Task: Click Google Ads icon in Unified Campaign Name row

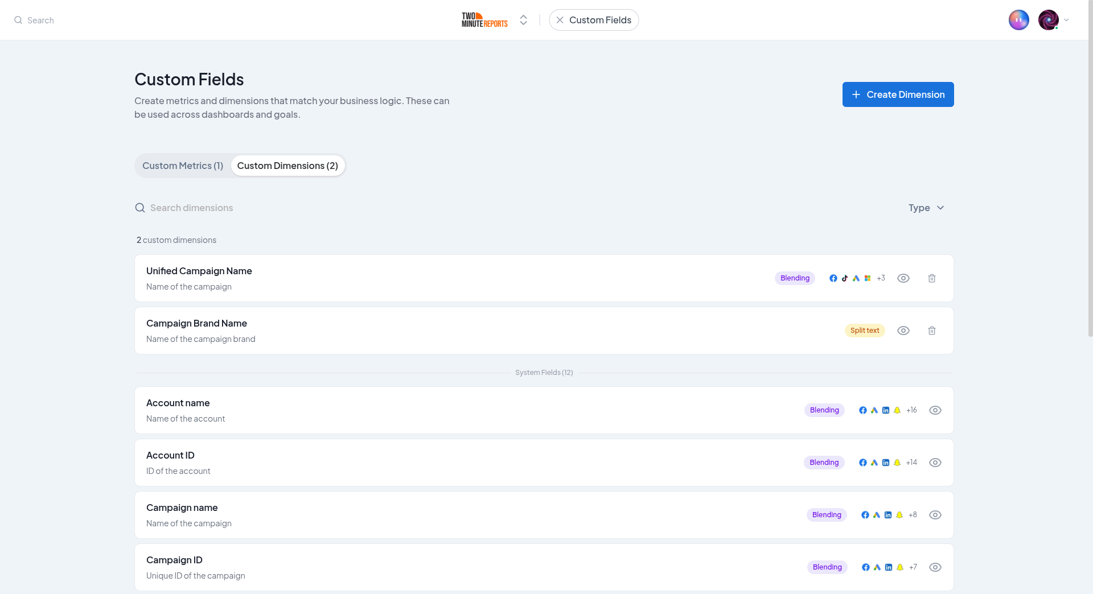Action: pyautogui.click(x=856, y=278)
